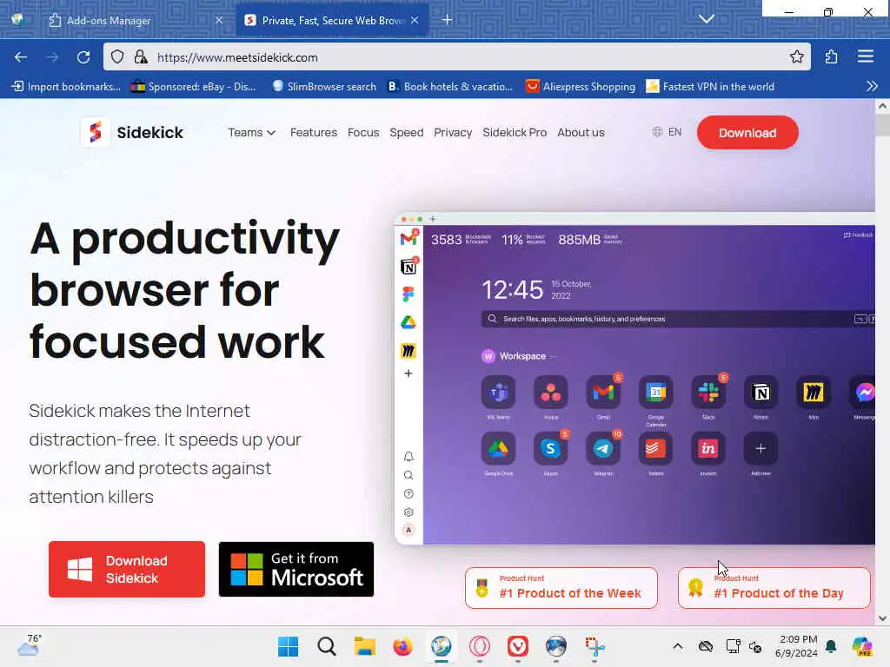Open the Windows Start menu
This screenshot has width=890, height=667.
[x=289, y=646]
